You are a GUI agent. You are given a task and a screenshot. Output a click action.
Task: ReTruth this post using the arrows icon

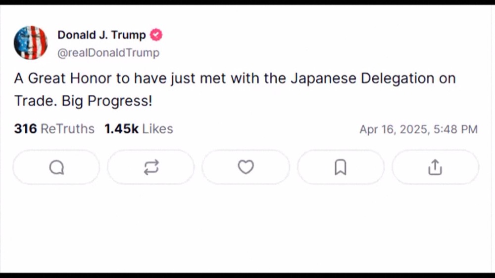click(x=151, y=168)
